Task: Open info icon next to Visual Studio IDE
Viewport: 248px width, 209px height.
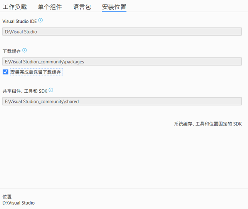Action: pyautogui.click(x=41, y=20)
